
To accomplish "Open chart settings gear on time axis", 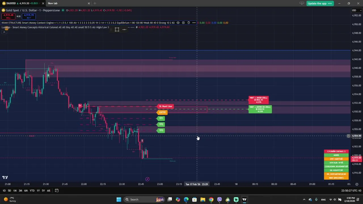I will [357, 184].
